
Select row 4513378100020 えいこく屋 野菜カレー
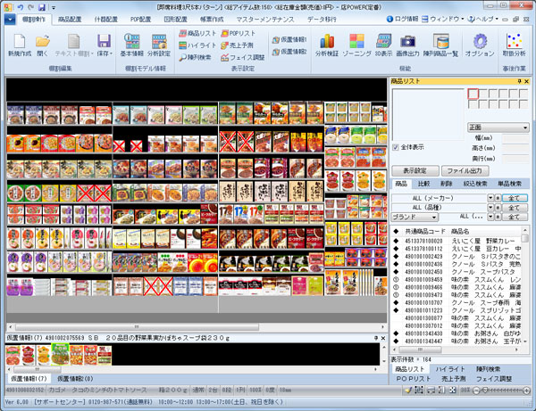[x=456, y=241]
